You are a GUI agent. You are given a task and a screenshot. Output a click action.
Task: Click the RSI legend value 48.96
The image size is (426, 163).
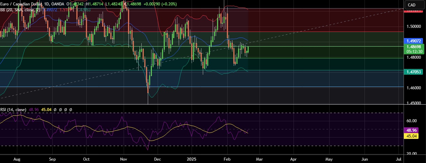pyautogui.click(x=34, y=110)
